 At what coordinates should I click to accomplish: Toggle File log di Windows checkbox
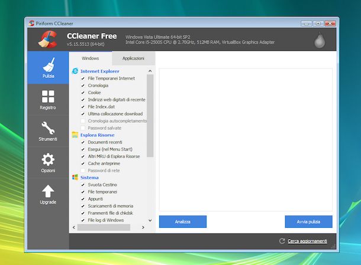point(83,221)
